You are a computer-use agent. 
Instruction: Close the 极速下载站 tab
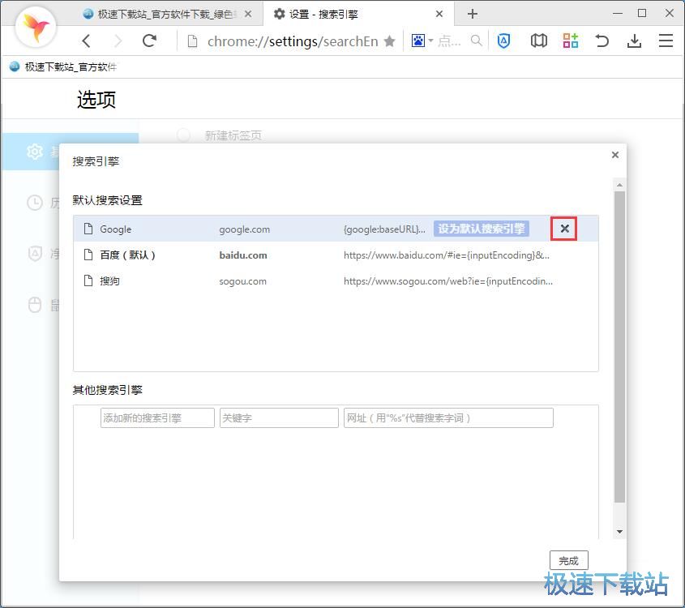(x=248, y=14)
